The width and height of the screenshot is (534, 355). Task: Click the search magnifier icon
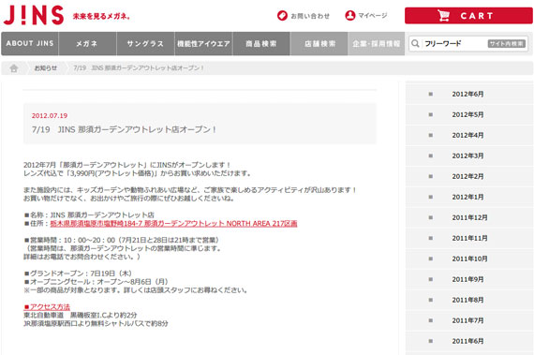[x=415, y=44]
